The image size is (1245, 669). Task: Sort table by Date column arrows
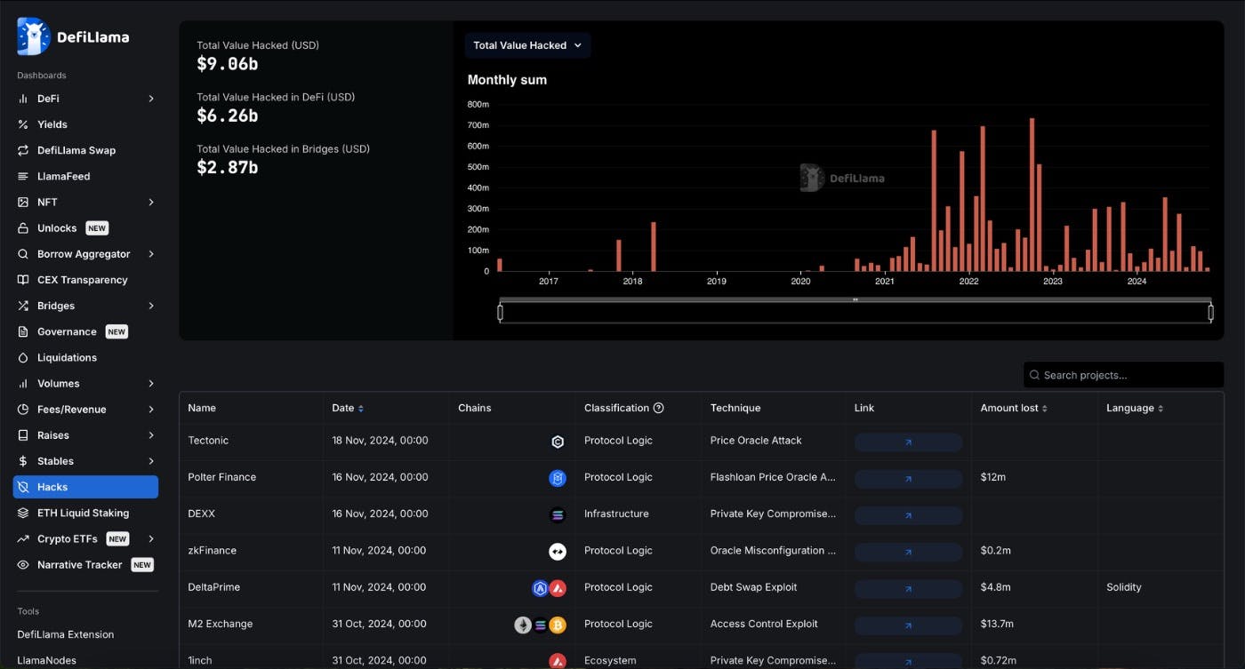click(360, 409)
